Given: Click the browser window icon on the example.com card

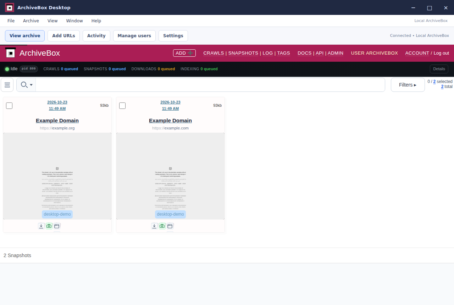Looking at the screenshot, I should (x=170, y=226).
